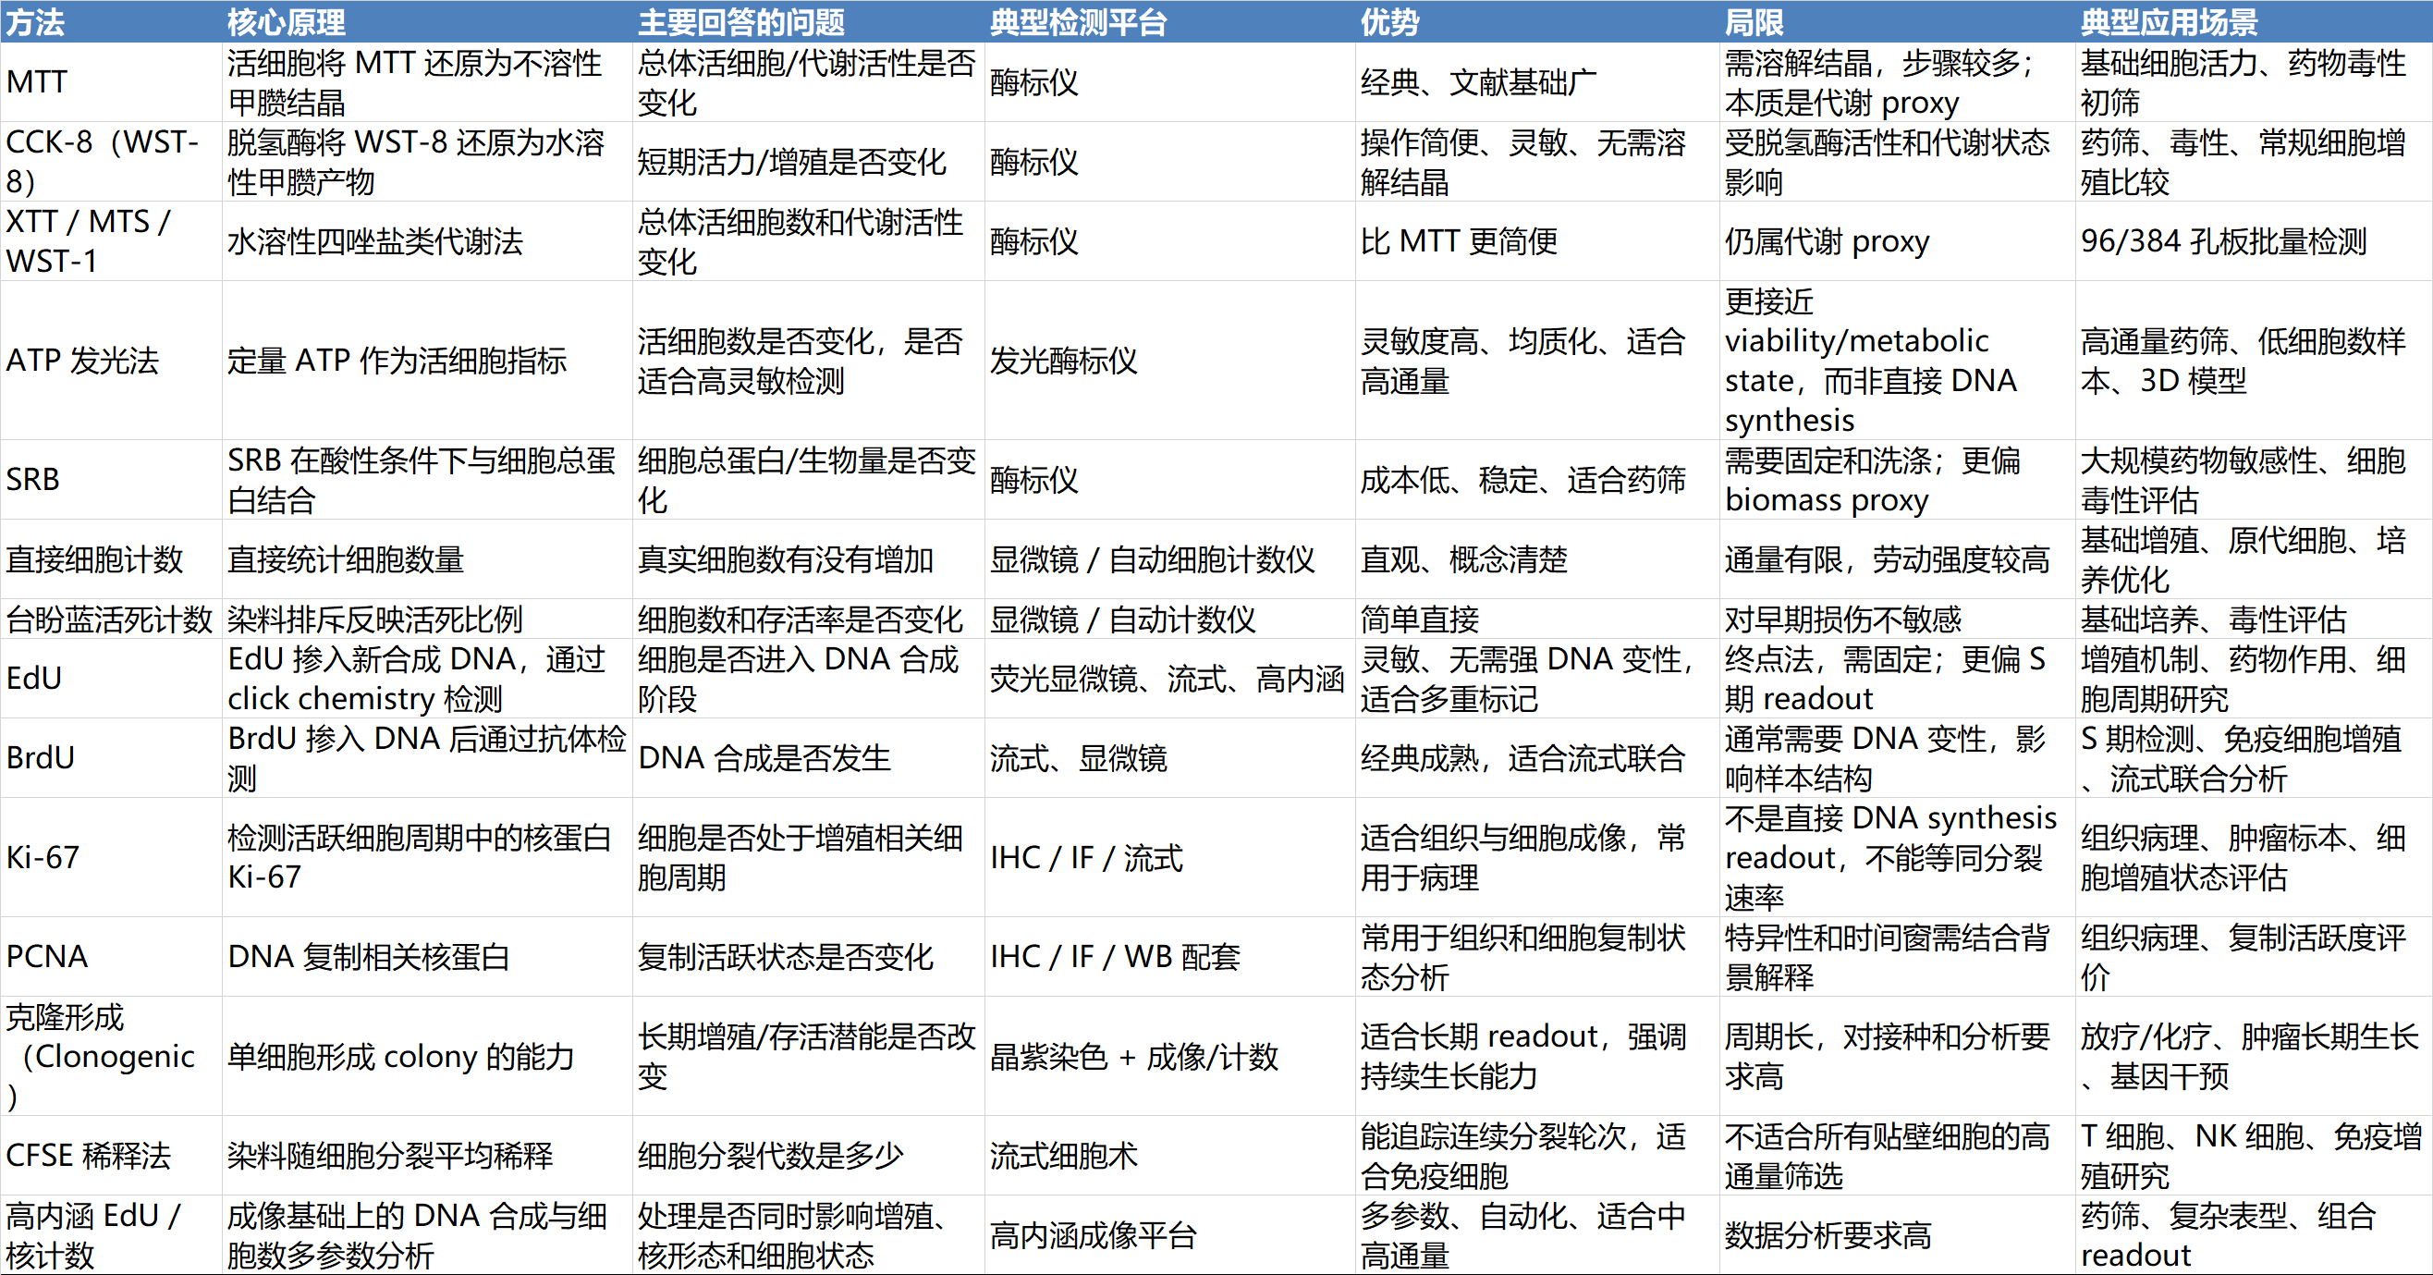Viewport: 2433px width, 1275px height.
Task: Select the 发光酶标仪 platform cell
Action: [1063, 360]
